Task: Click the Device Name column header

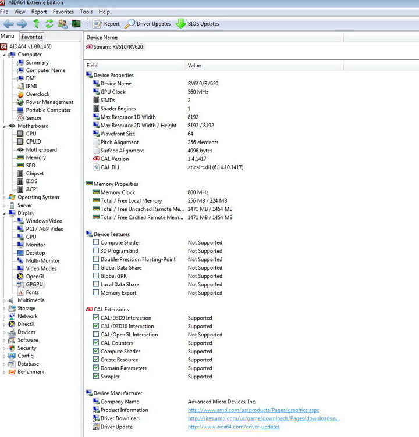Action: (214, 37)
